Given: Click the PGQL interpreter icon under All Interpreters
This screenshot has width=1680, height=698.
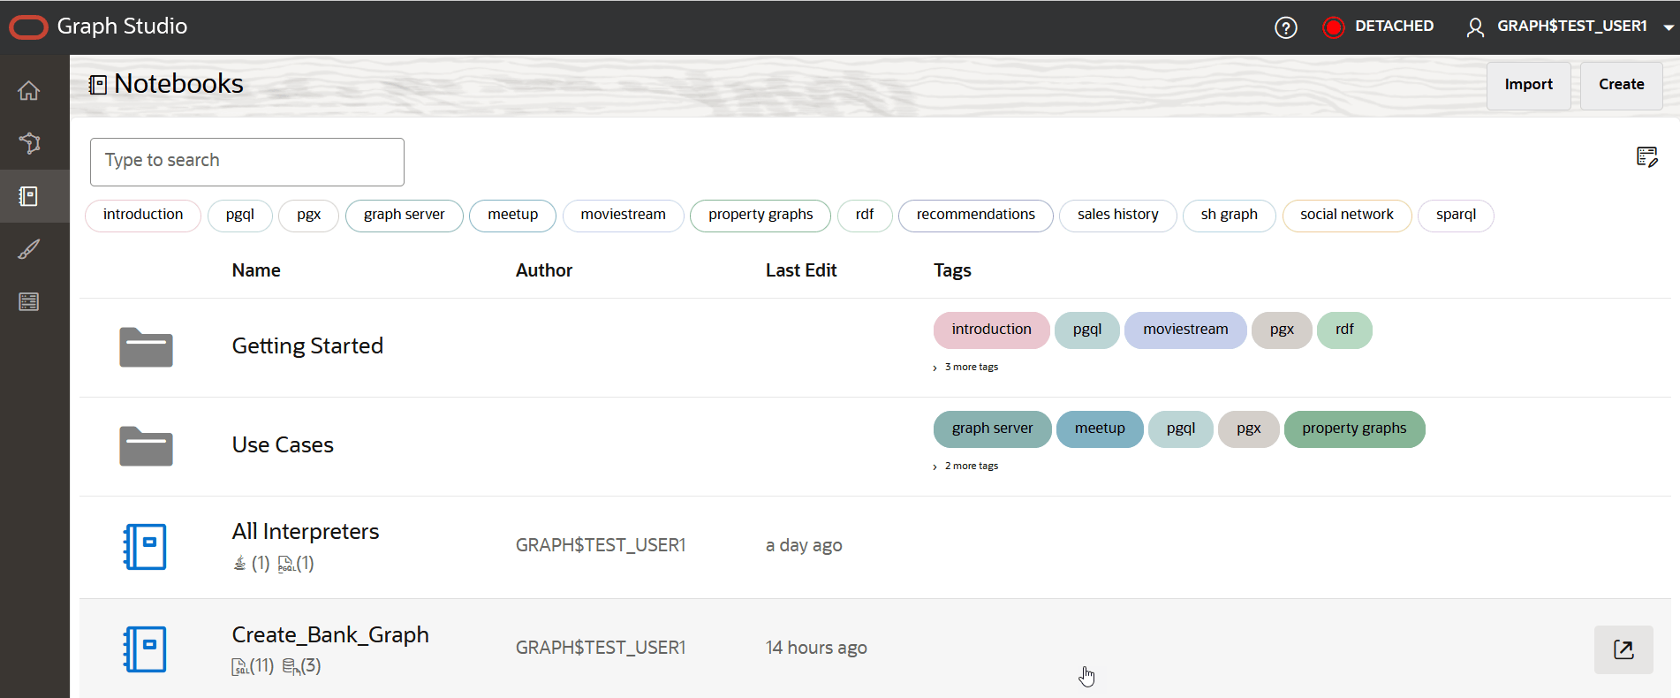Looking at the screenshot, I should [x=286, y=564].
